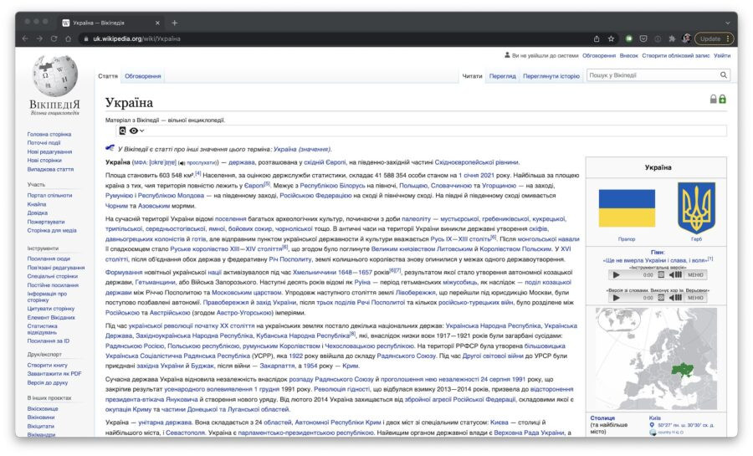Open МЕНЮ on the vocal version player
Viewport: 753px width, 456px height.
point(695,298)
